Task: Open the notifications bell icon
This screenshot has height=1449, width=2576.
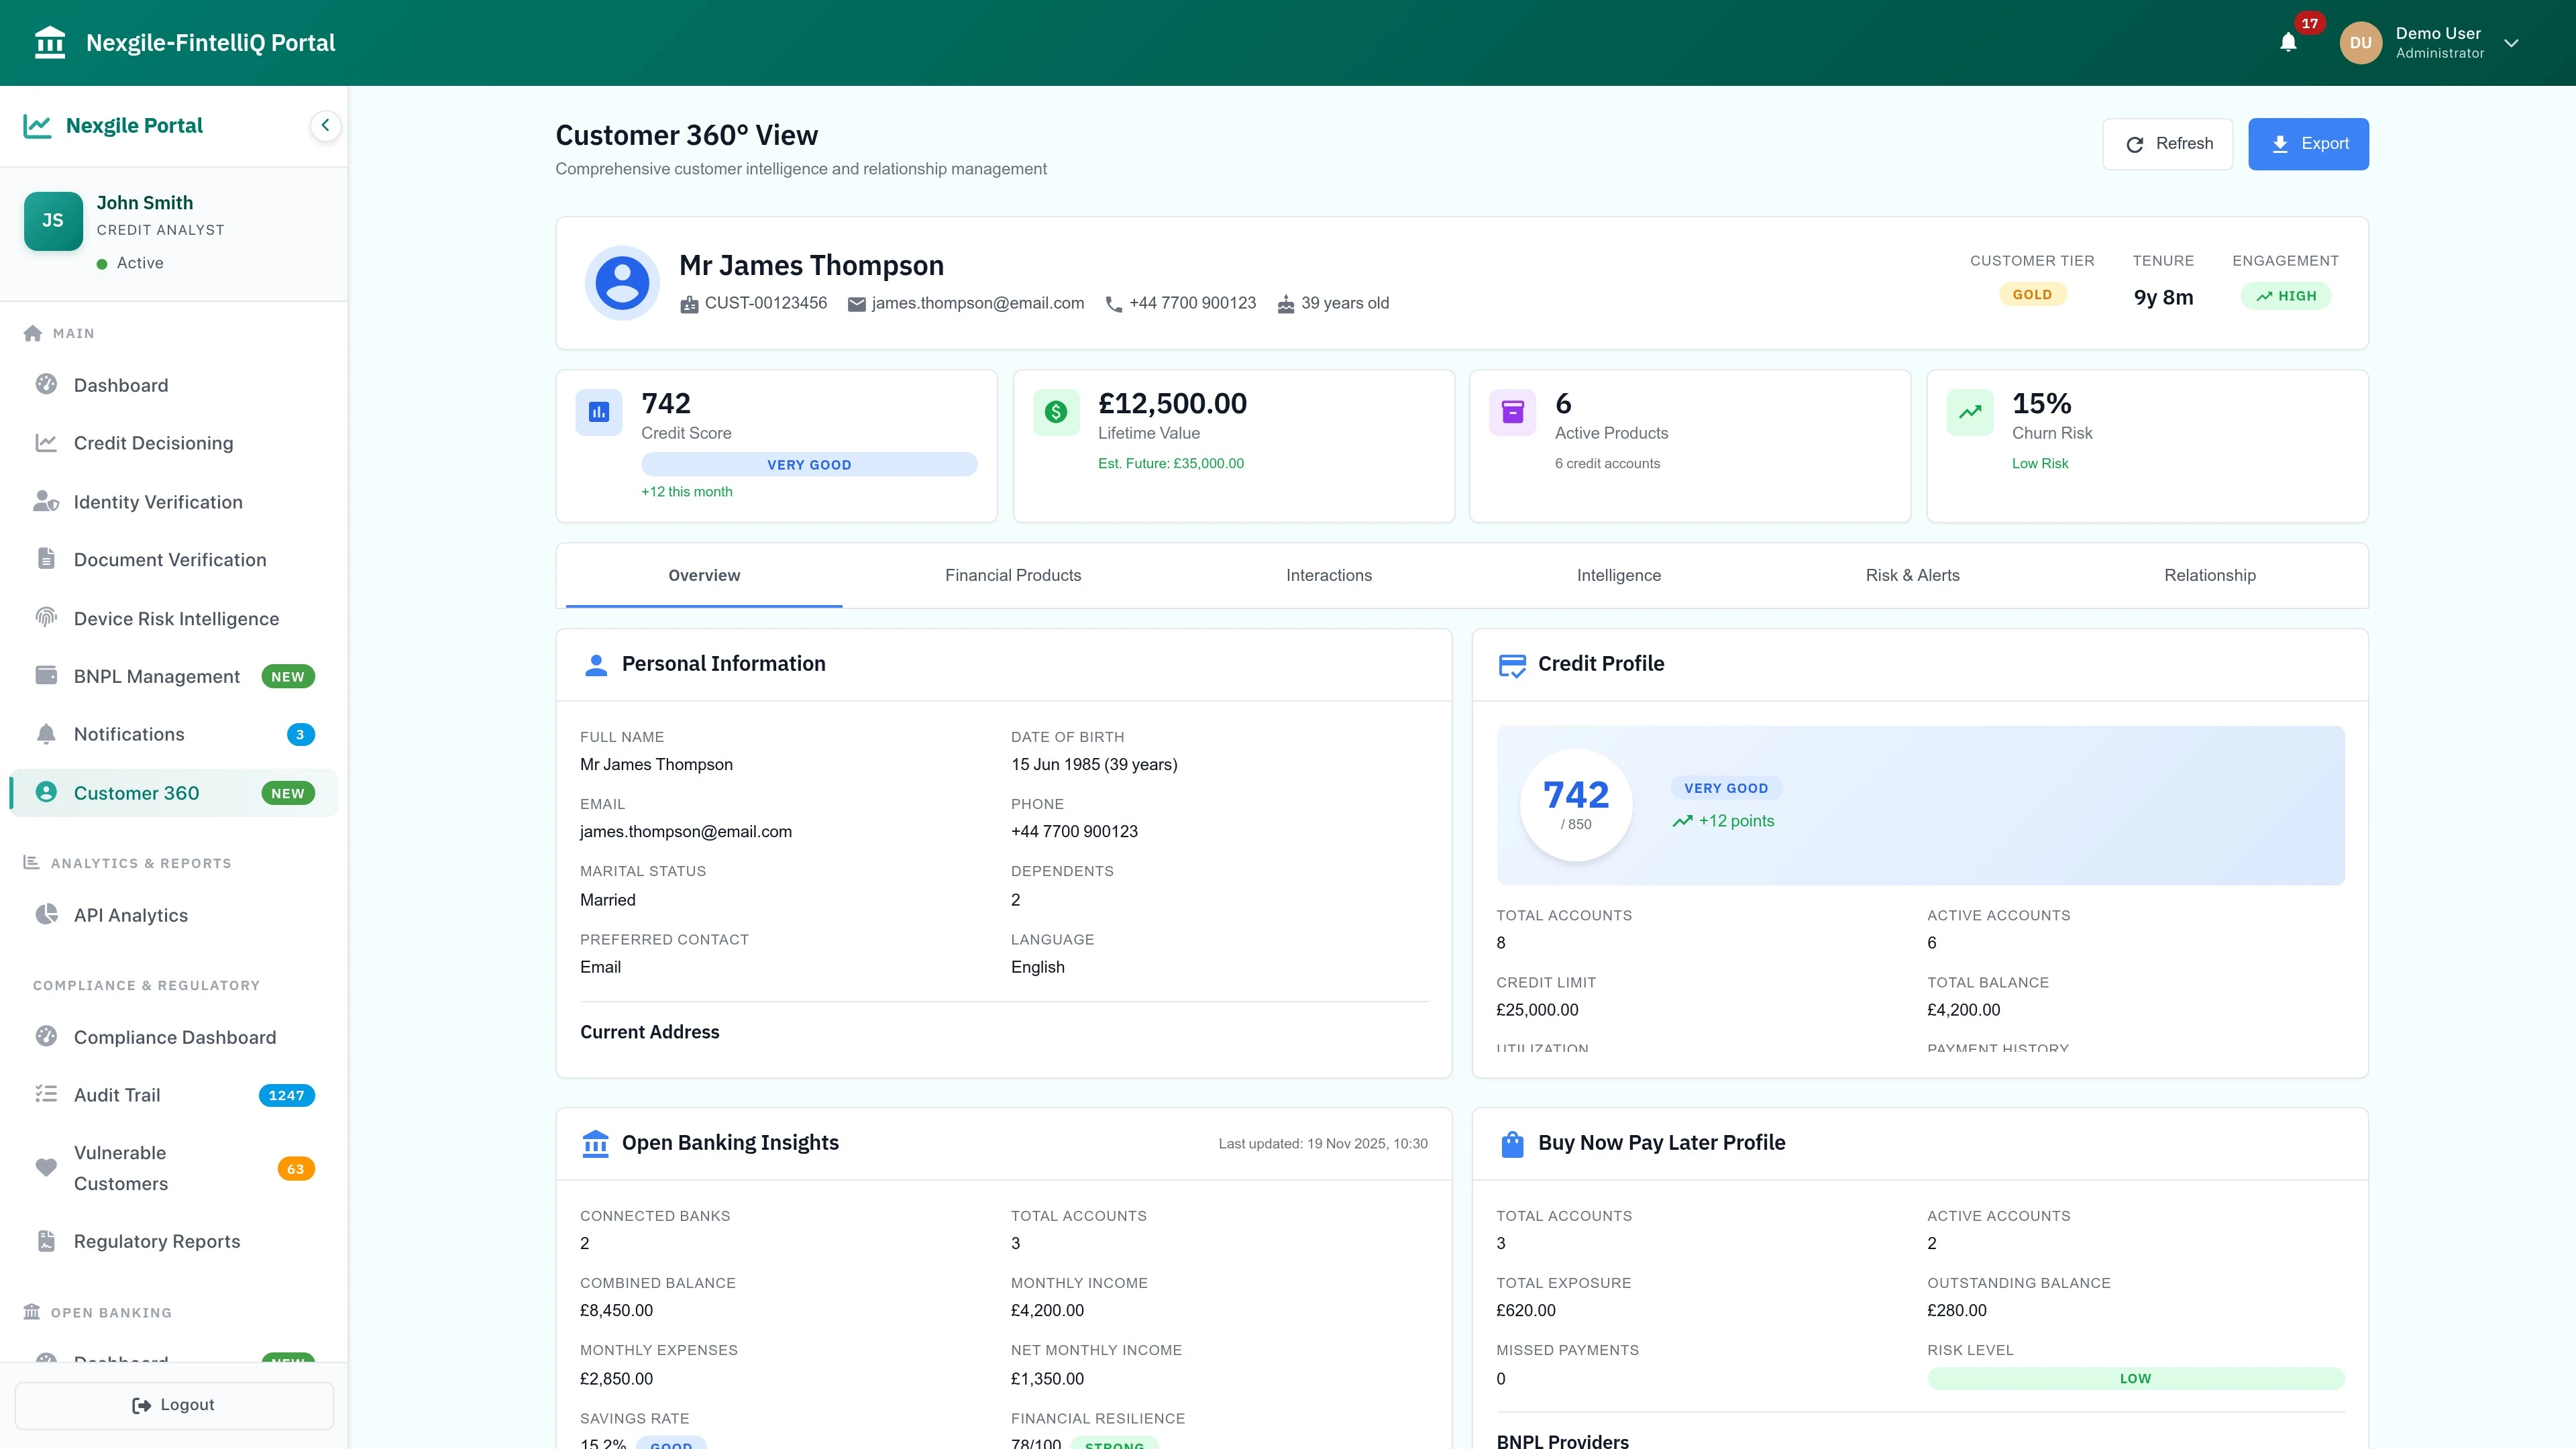Action: [2289, 43]
